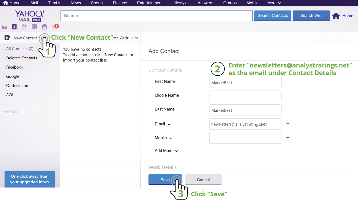Open the Messenger smiley icon
This screenshot has height=201, width=358.
[44, 27]
